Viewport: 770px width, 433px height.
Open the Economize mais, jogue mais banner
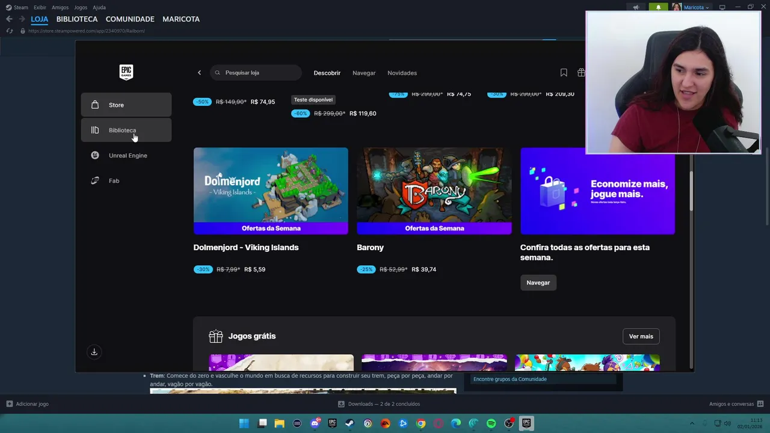pos(597,191)
